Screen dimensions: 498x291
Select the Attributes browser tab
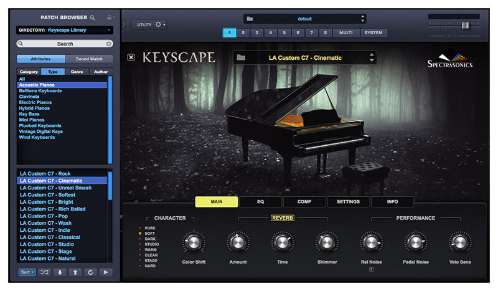40,59
